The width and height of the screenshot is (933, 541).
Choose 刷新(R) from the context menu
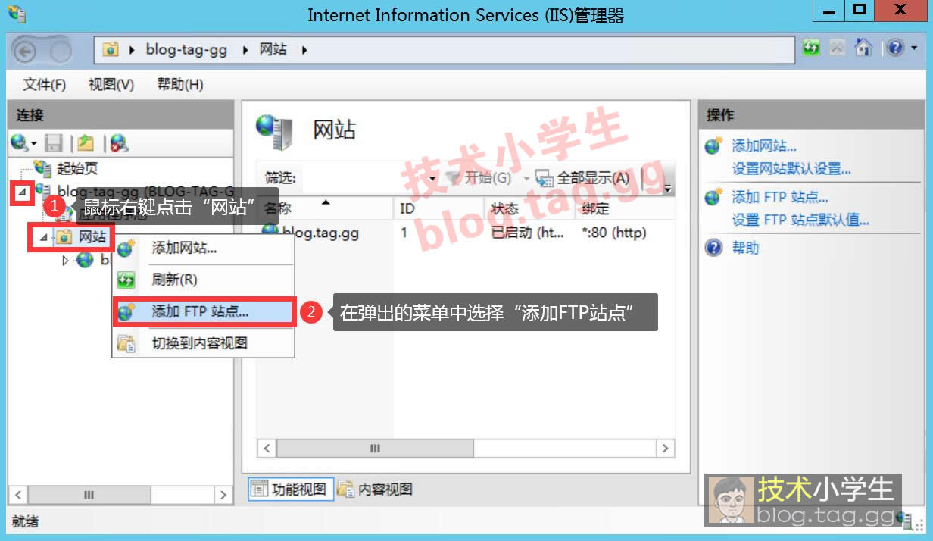click(x=174, y=280)
